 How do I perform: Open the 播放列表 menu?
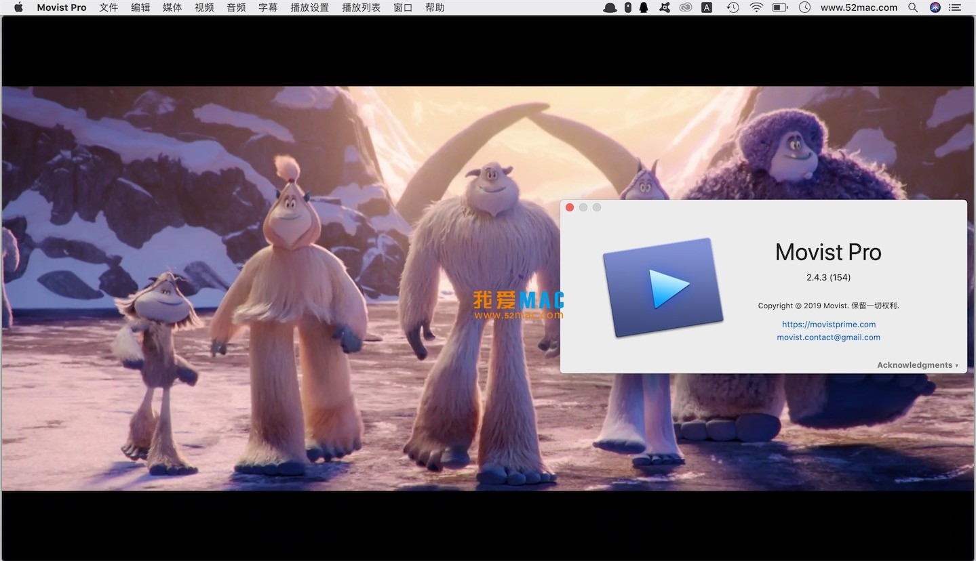[x=362, y=7]
